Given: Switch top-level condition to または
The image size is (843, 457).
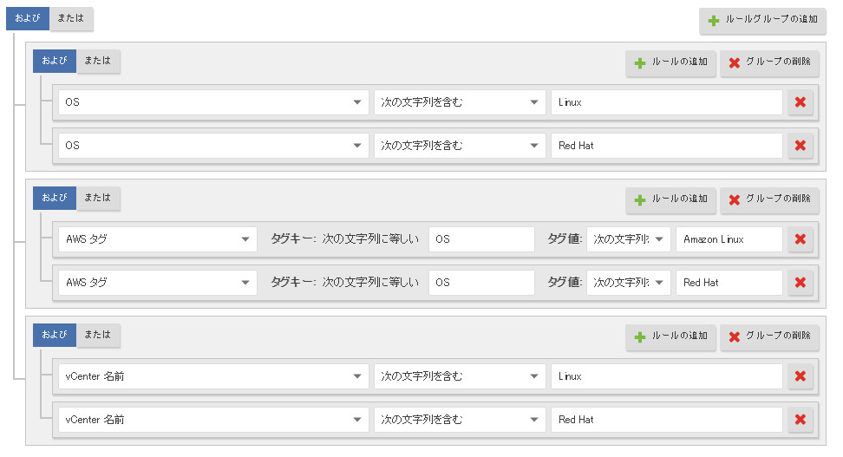Looking at the screenshot, I should 71,18.
